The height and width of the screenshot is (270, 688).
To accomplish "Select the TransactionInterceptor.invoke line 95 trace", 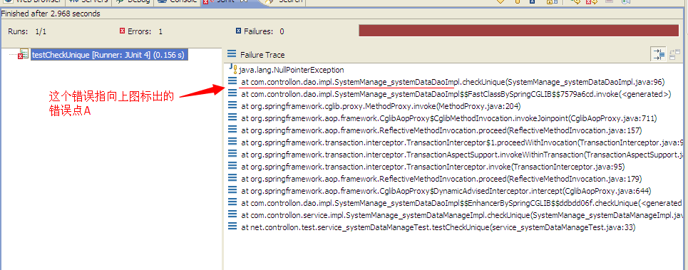I will [x=433, y=167].
